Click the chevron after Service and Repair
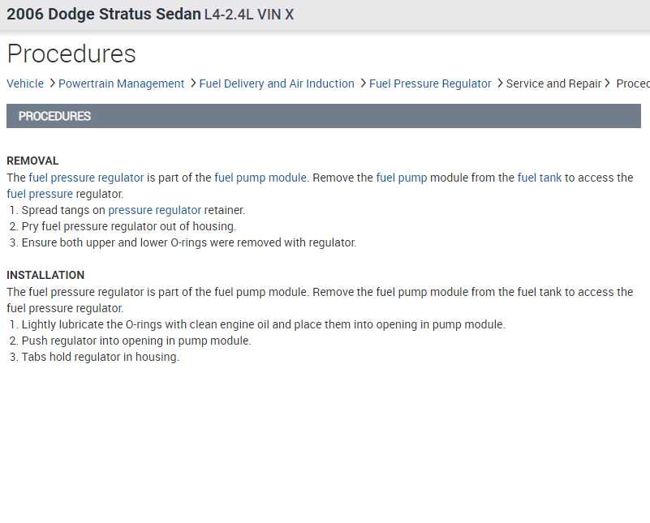 [x=607, y=84]
